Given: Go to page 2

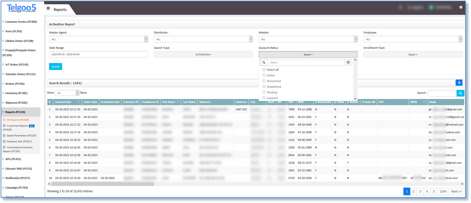Looking at the screenshot, I should tap(413, 191).
